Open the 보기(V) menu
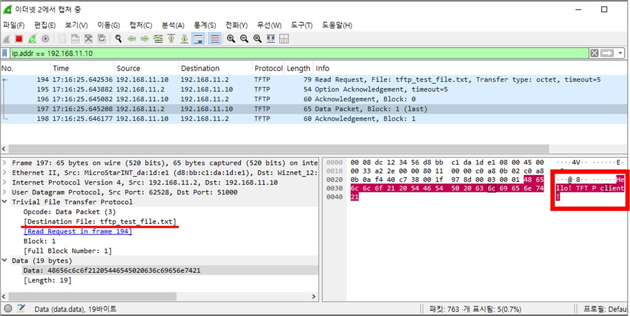Screen dimensions: 630x316 (76, 25)
